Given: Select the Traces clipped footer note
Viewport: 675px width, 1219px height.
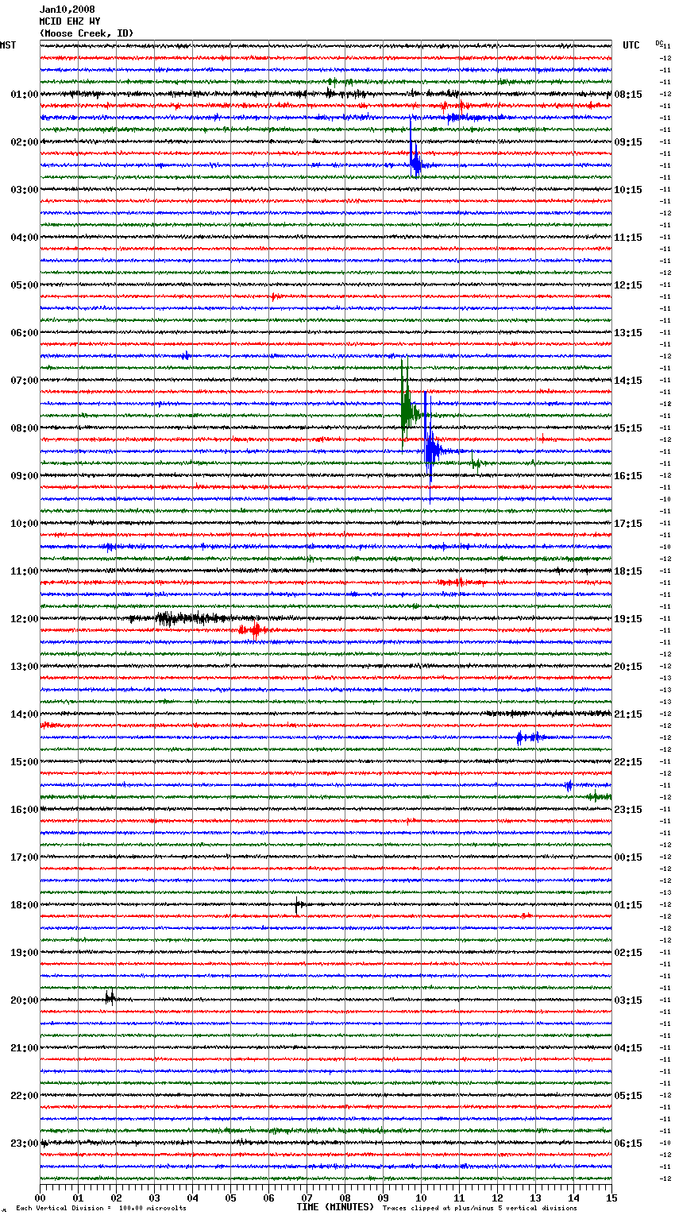Looking at the screenshot, I should click(480, 1208).
